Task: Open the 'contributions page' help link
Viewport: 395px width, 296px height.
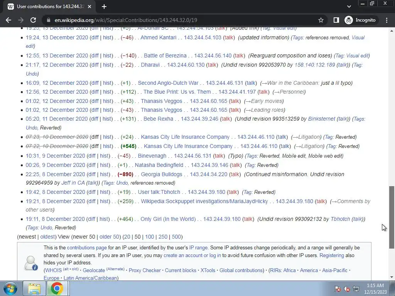Action: click(87, 248)
